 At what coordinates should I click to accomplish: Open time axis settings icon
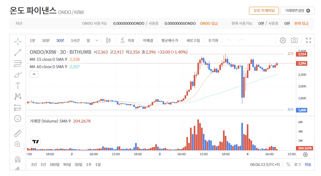coord(305,155)
